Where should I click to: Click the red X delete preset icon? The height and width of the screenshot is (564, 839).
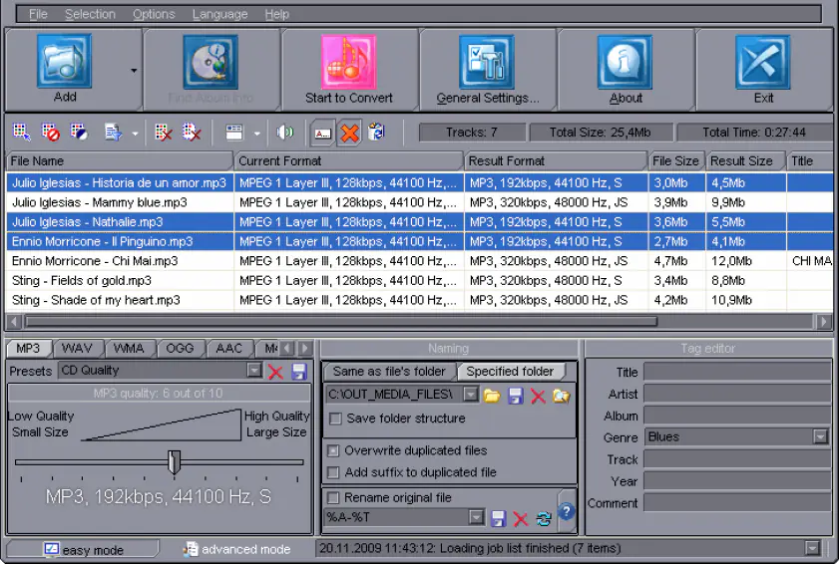click(x=276, y=372)
